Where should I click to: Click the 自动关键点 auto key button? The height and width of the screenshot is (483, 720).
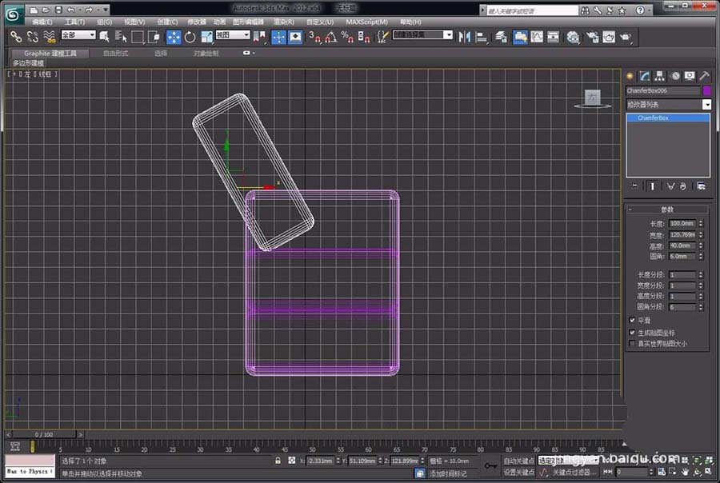point(518,461)
